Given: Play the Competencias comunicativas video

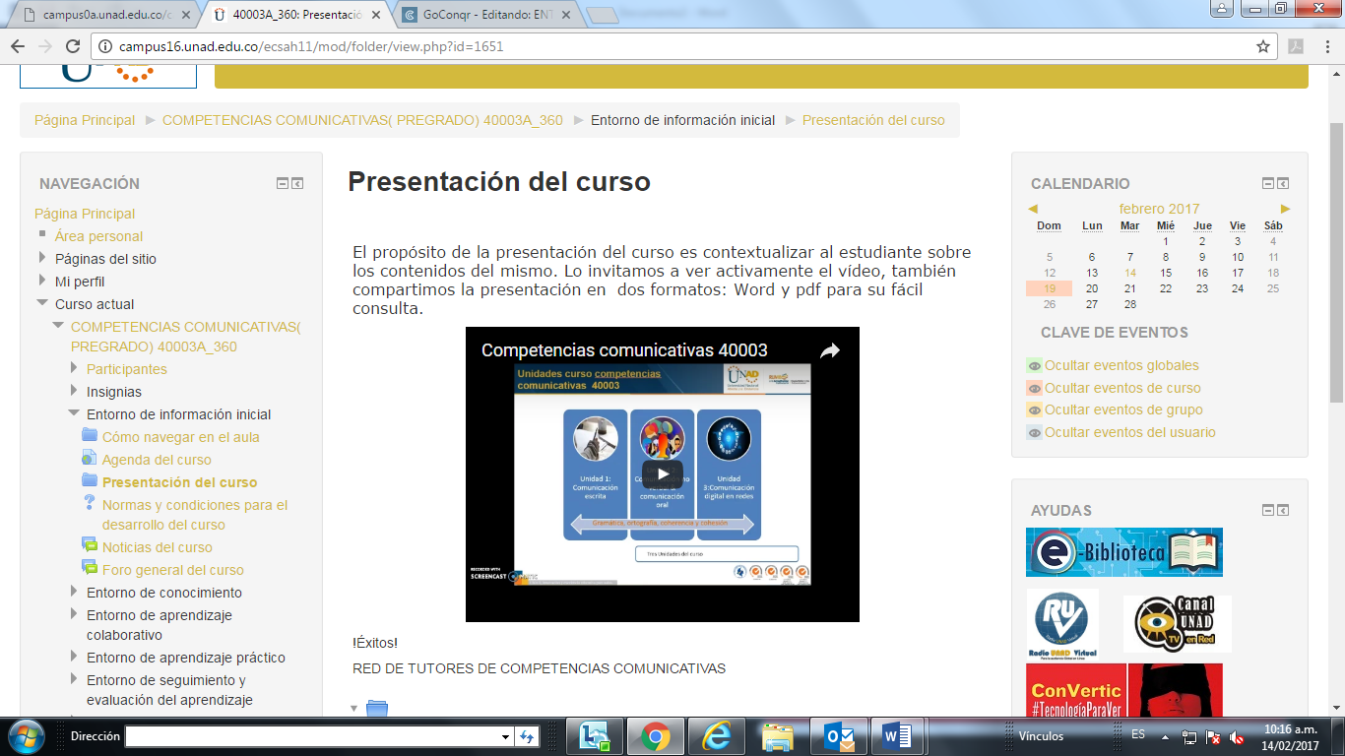Looking at the screenshot, I should tap(662, 474).
